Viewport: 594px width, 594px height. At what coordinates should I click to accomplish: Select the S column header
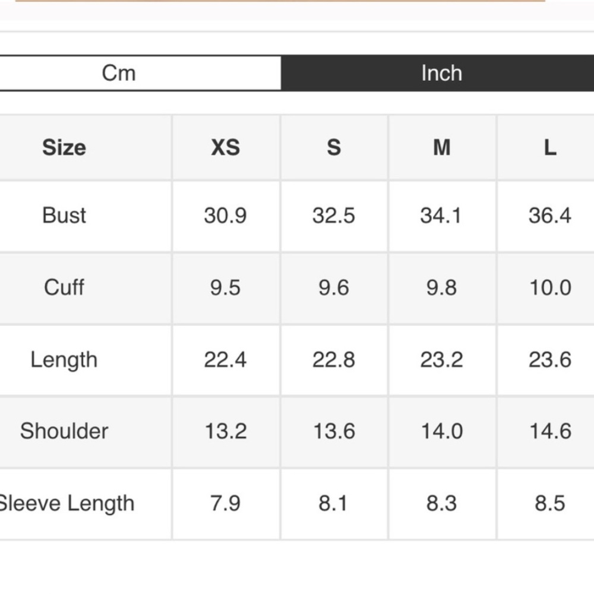[334, 147]
